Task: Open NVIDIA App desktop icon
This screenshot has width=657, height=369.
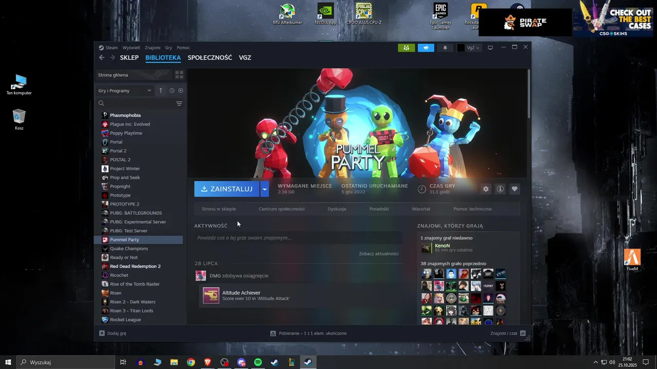Action: pos(325,14)
